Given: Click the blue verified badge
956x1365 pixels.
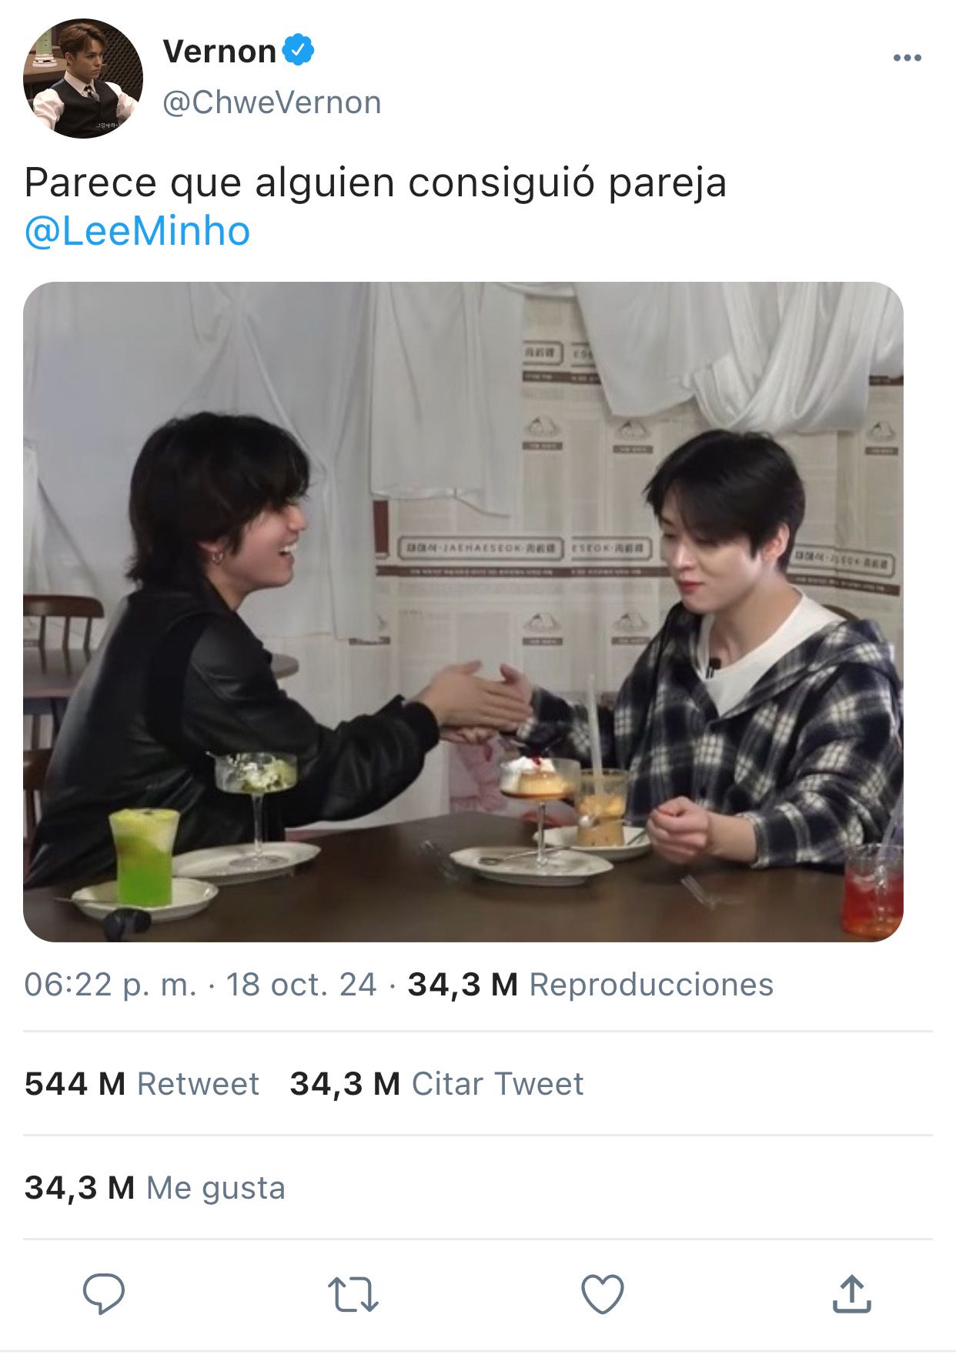Looking at the screenshot, I should click(x=298, y=50).
